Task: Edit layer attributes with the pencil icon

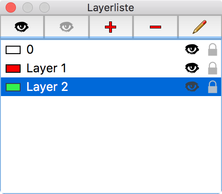Action: tap(200, 27)
